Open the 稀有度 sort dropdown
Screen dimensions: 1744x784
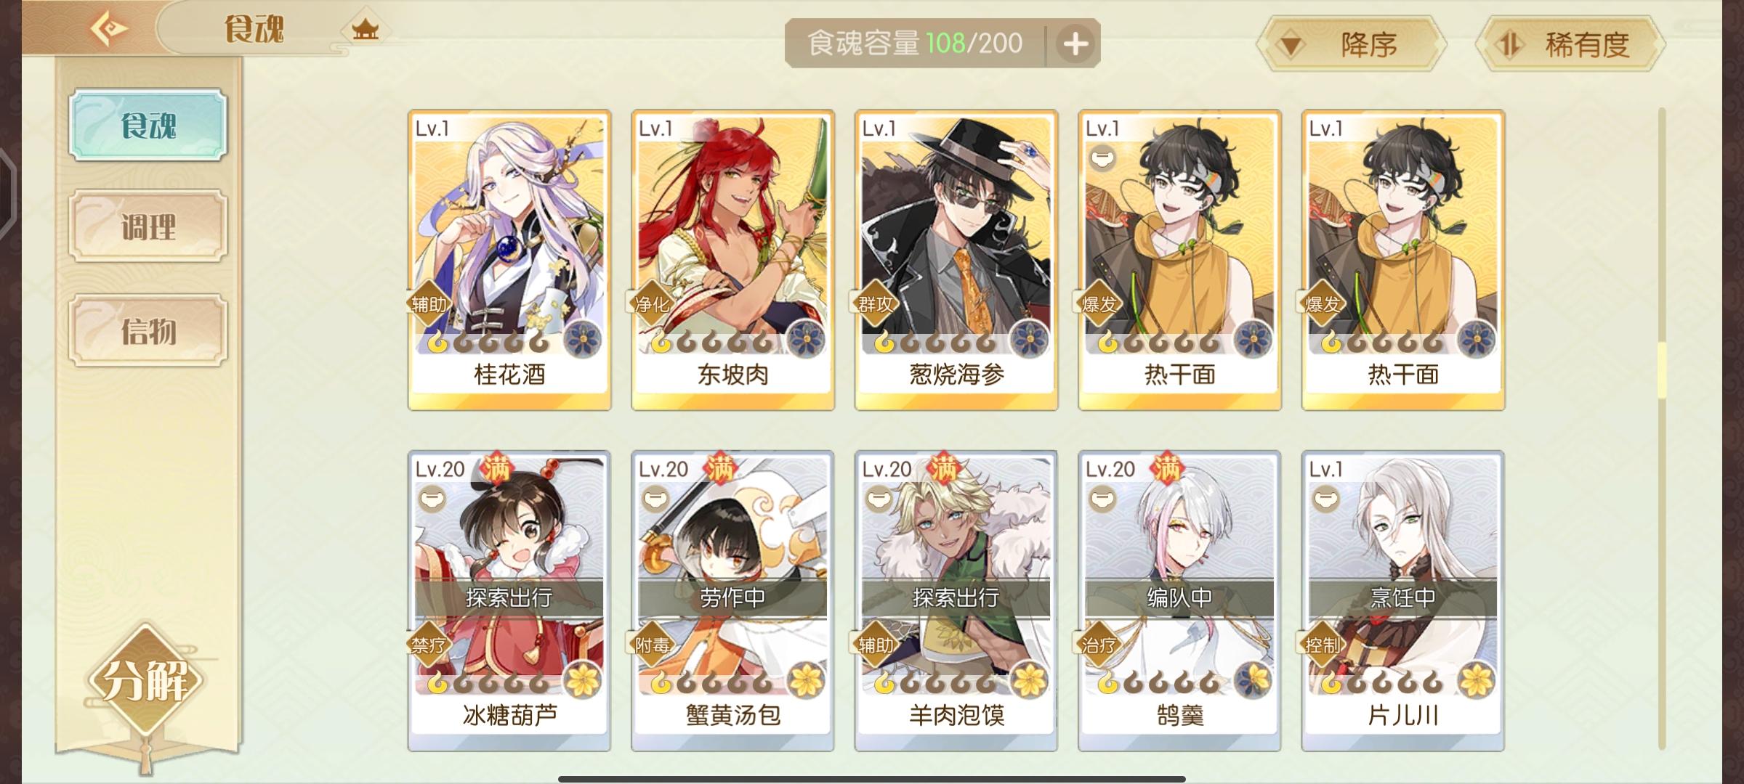click(1571, 45)
